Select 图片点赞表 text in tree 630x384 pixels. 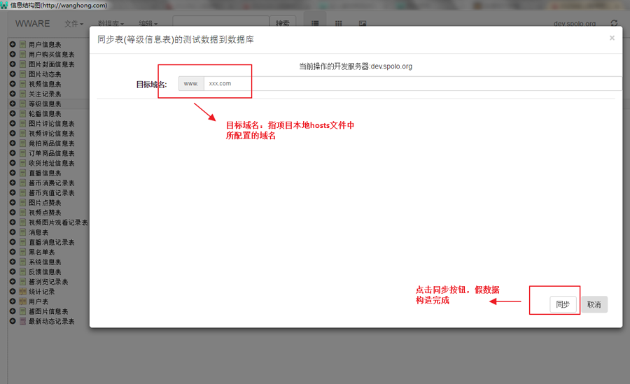45,202
